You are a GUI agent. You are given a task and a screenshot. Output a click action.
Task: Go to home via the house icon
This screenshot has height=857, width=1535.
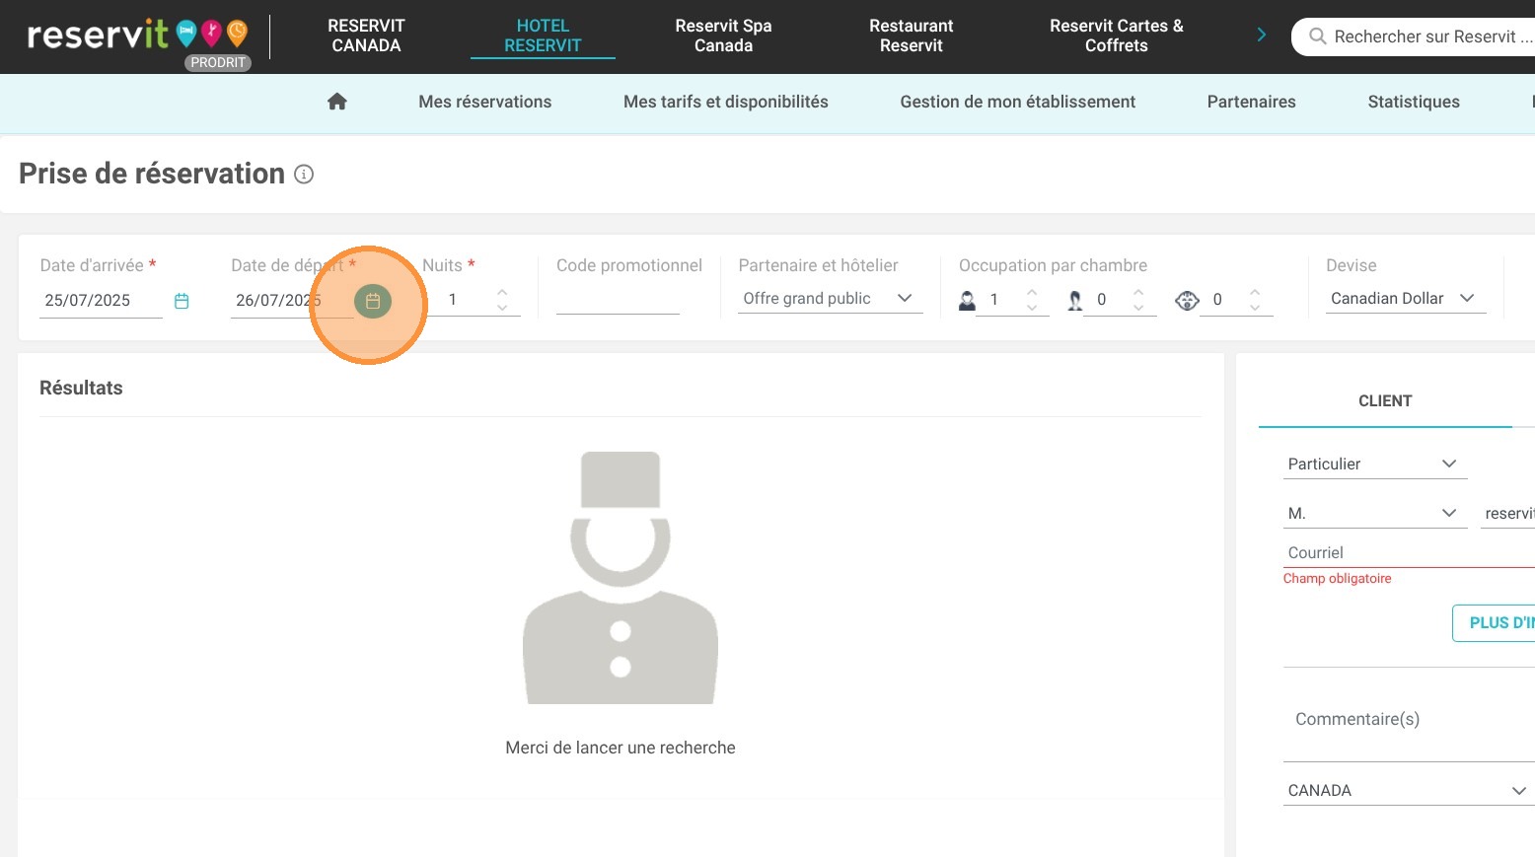click(x=337, y=102)
